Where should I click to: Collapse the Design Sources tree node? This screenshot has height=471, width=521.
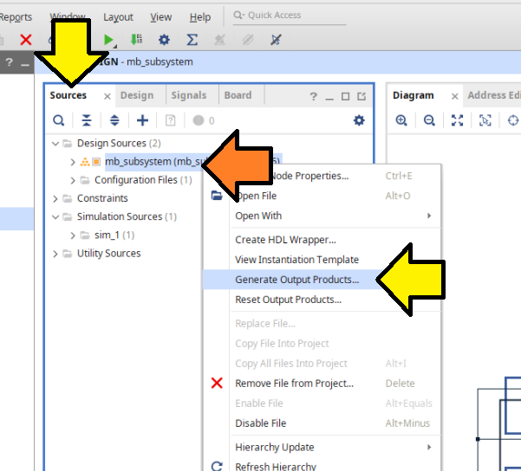pos(56,143)
